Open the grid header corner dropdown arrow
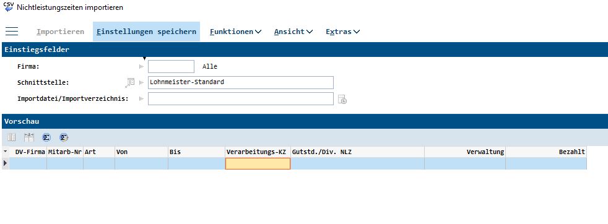 pyautogui.click(x=5, y=152)
